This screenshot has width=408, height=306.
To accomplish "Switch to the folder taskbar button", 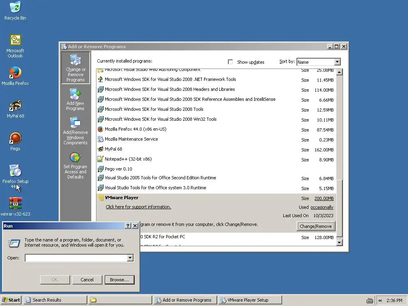I will coord(120,300).
